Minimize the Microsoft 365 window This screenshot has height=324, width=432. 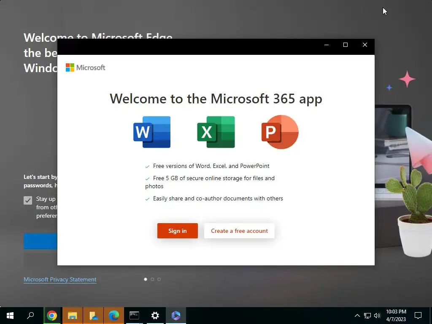pos(327,45)
